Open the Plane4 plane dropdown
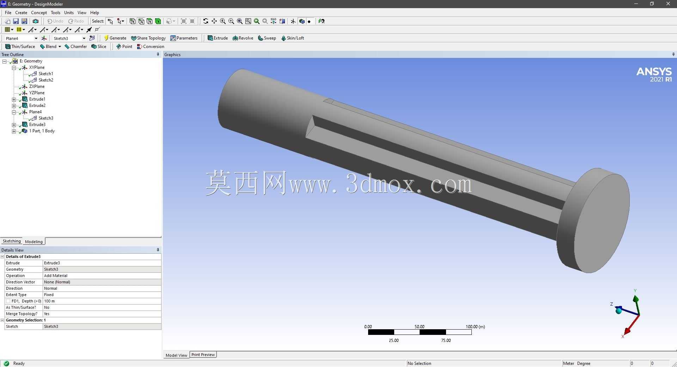This screenshot has height=367, width=677. (x=36, y=38)
